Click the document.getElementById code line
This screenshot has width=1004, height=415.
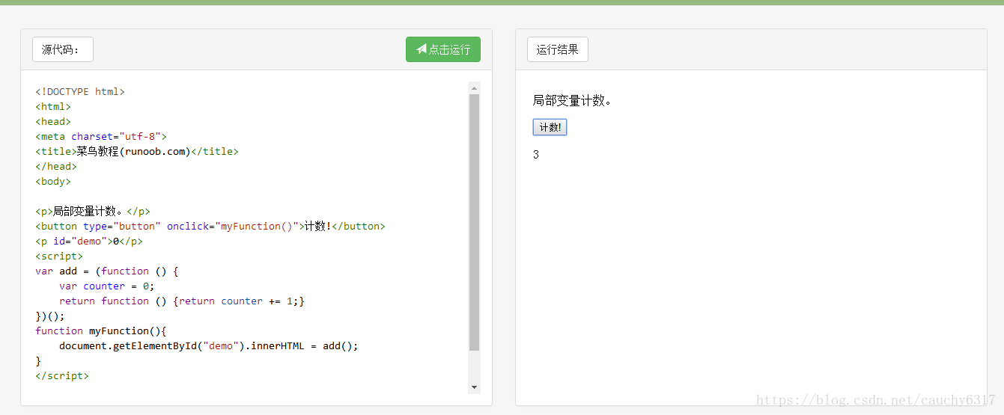click(209, 346)
